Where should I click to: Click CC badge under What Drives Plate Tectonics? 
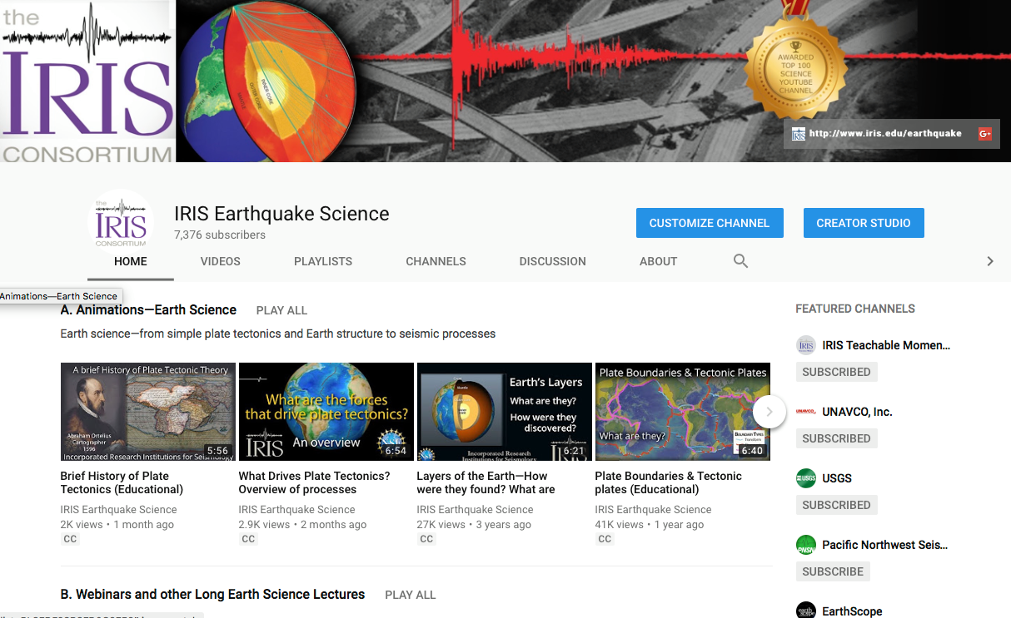tap(248, 539)
